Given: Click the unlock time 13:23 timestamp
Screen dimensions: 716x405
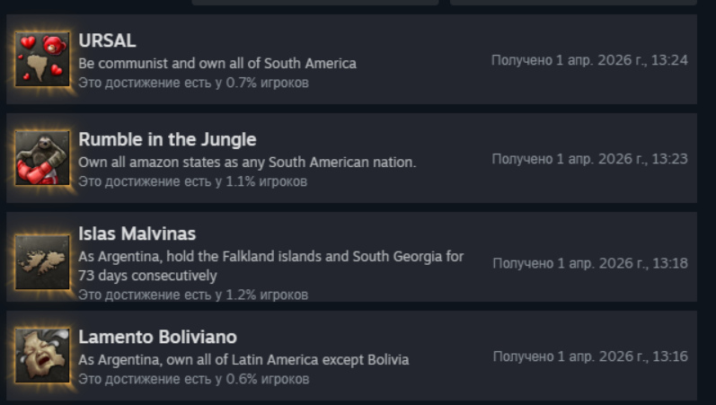Looking at the screenshot, I should [589, 159].
